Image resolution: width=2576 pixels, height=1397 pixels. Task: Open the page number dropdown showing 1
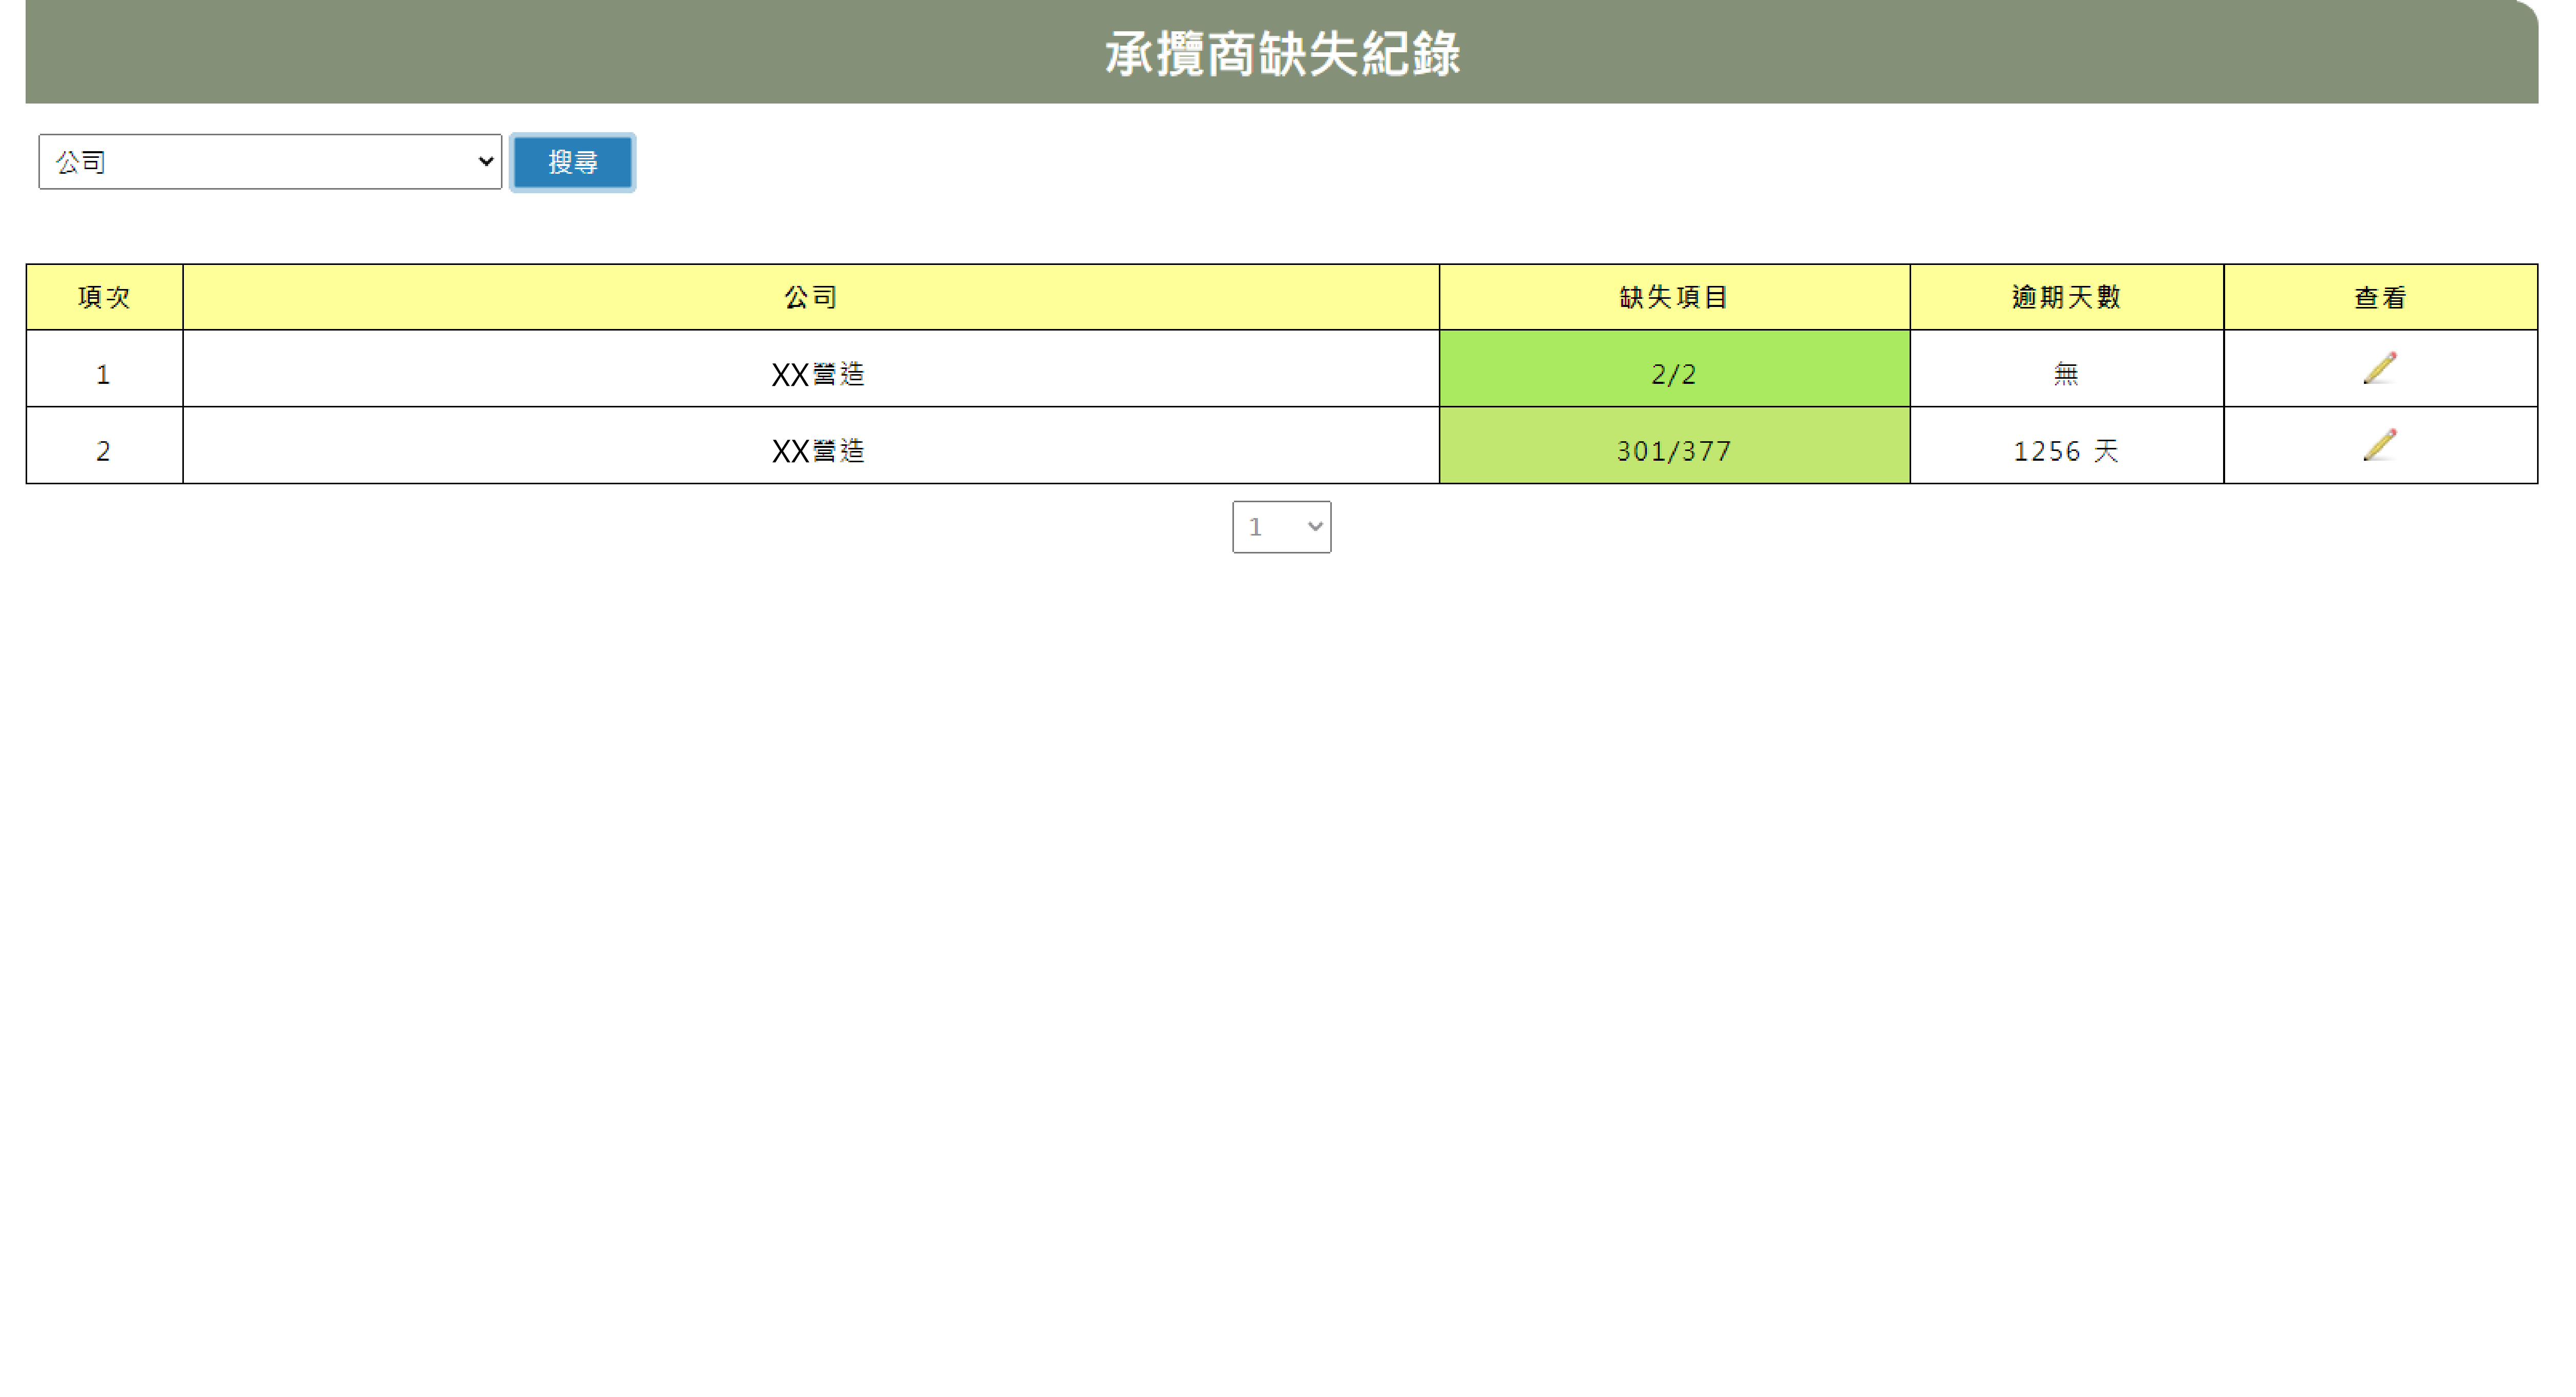coord(1281,526)
